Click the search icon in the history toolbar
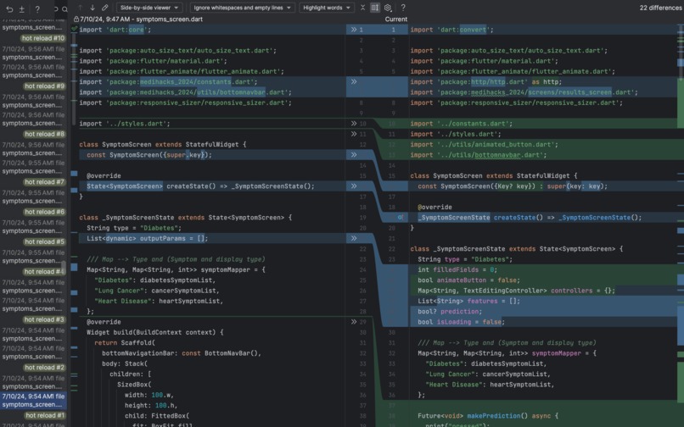 point(64,8)
